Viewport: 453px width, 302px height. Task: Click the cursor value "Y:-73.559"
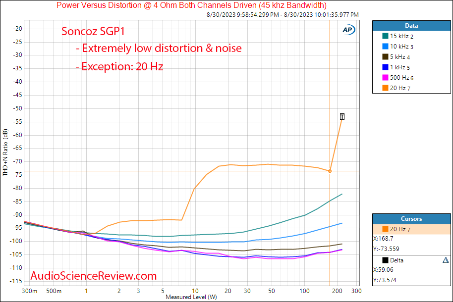pos(386,249)
